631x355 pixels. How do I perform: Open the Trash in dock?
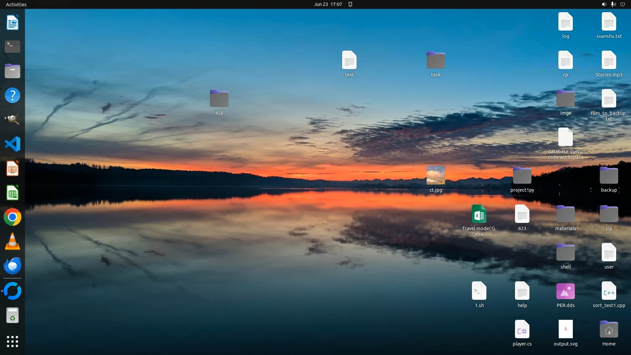(x=12, y=315)
